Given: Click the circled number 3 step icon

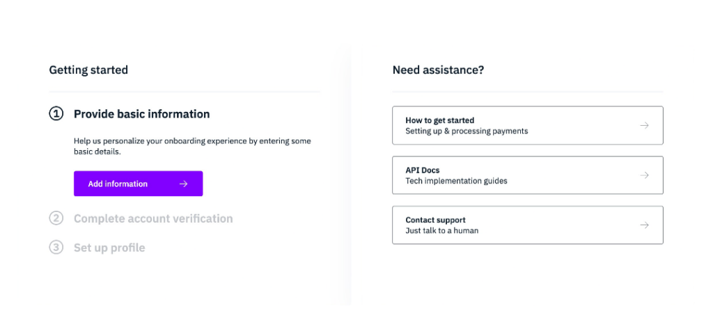Looking at the screenshot, I should coord(56,248).
